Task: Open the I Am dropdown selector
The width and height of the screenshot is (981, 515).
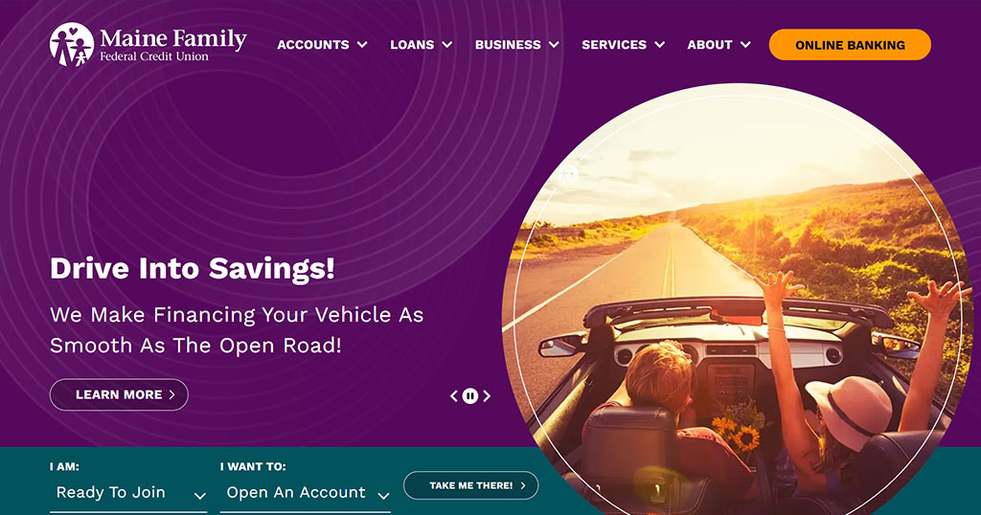Action: [x=128, y=493]
